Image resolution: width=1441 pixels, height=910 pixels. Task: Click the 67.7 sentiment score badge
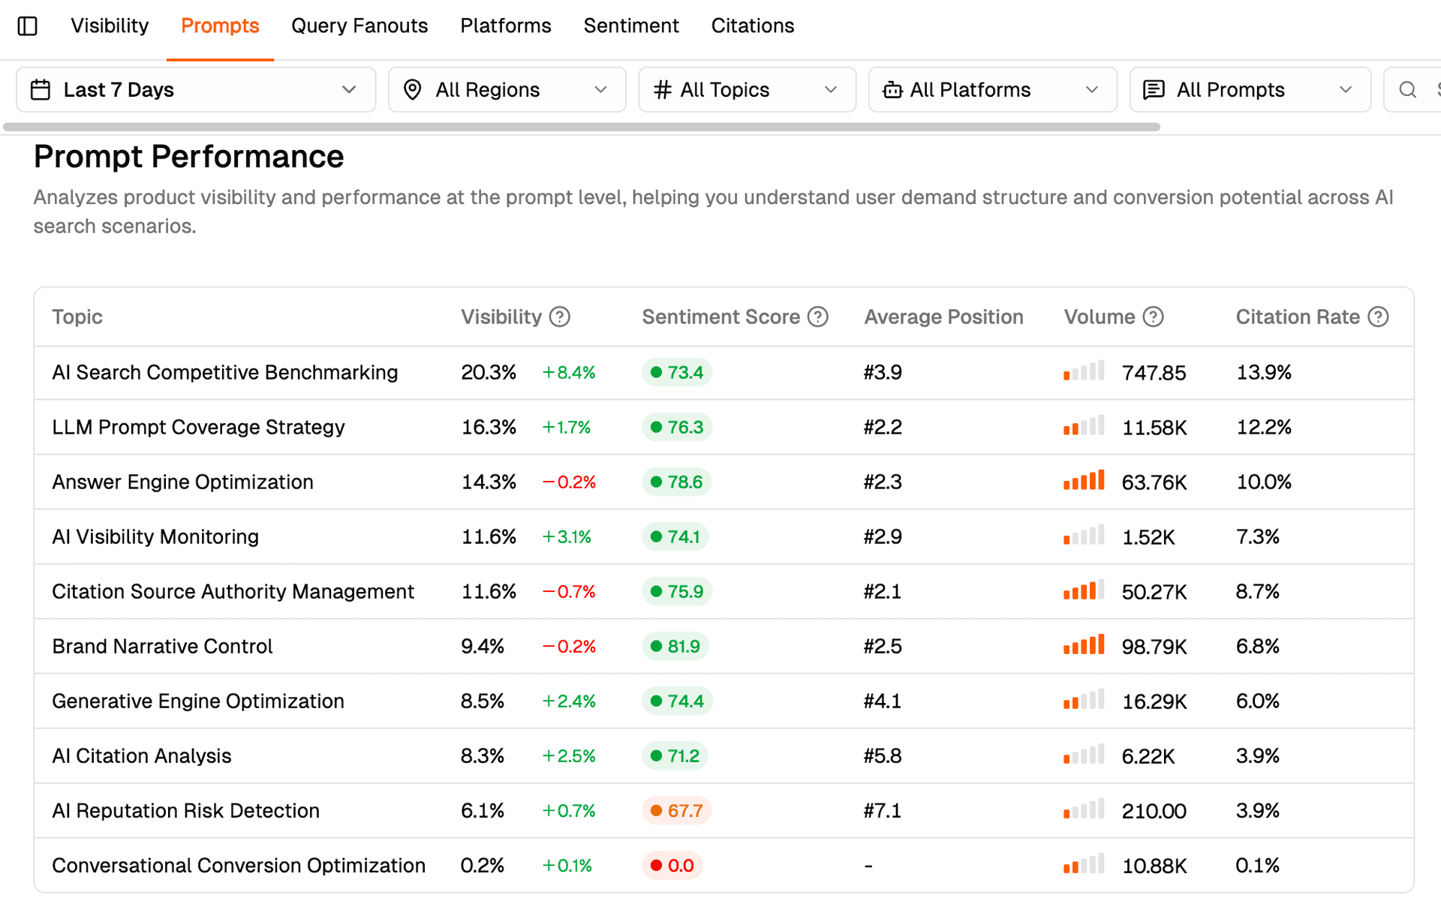coord(676,810)
